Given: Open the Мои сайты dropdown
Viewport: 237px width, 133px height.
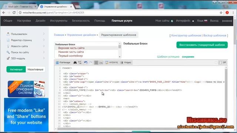Looking at the screenshot, I should coord(164,21).
